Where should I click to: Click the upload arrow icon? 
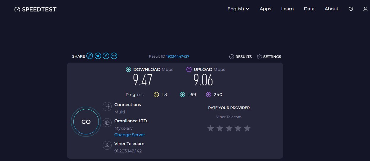pos(189,69)
